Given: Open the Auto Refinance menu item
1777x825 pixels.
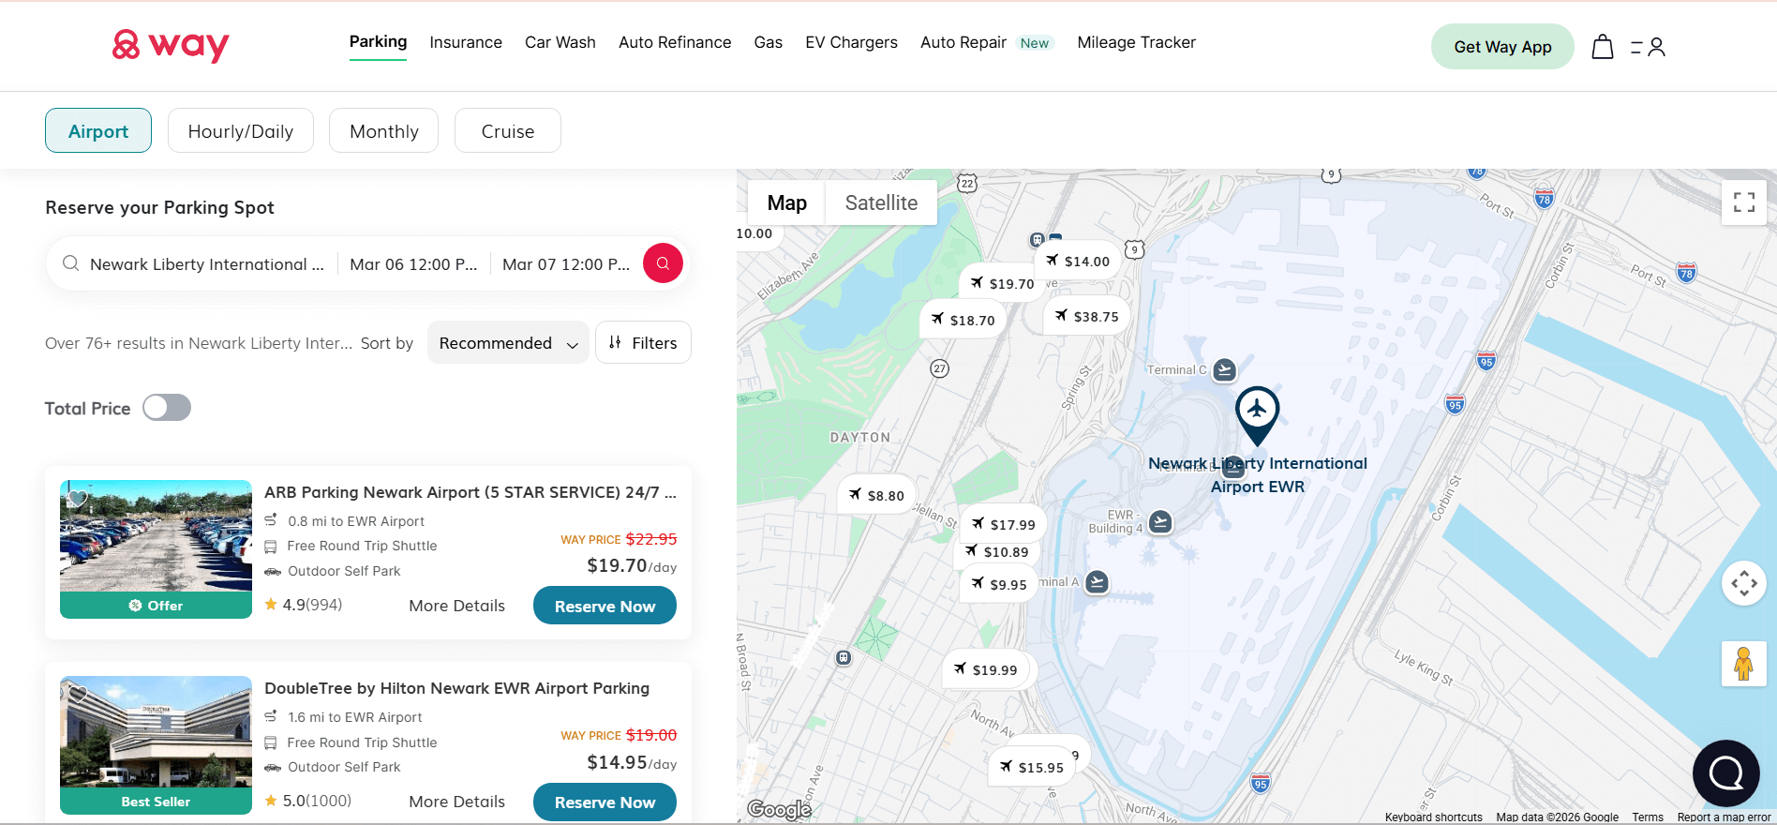Looking at the screenshot, I should (675, 42).
